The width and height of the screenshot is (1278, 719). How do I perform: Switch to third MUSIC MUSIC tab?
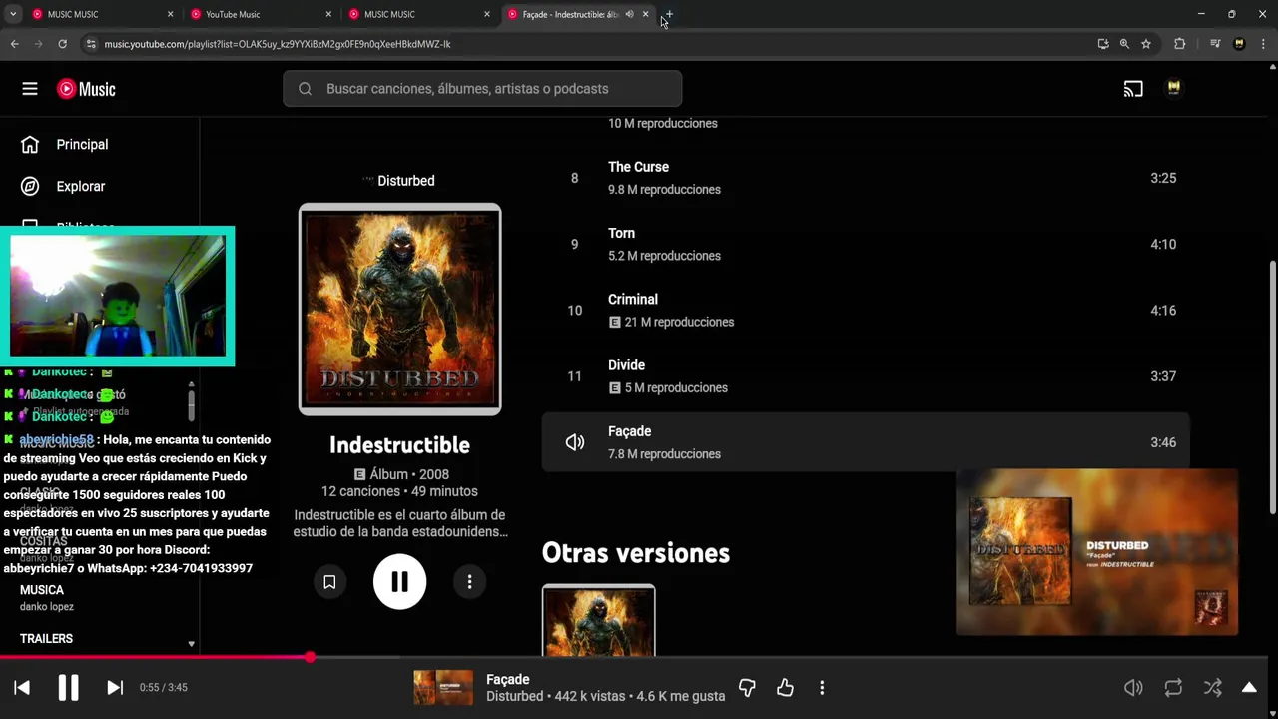point(419,14)
